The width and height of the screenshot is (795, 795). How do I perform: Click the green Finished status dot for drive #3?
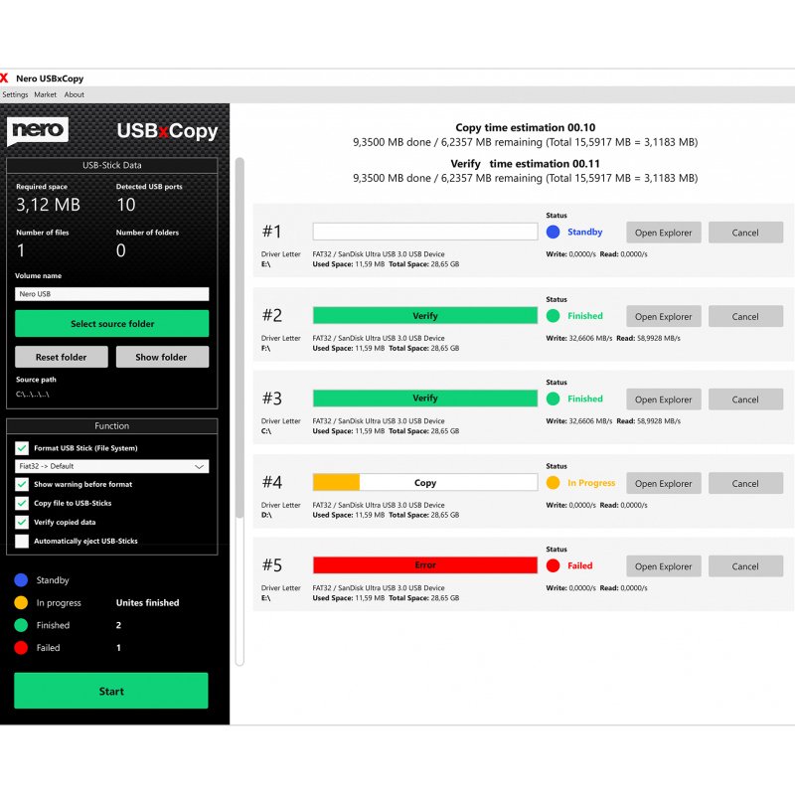tap(553, 399)
